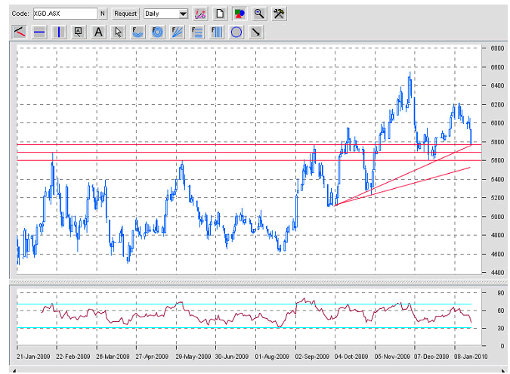Open the chart color settings
The height and width of the screenshot is (374, 510).
(x=240, y=14)
